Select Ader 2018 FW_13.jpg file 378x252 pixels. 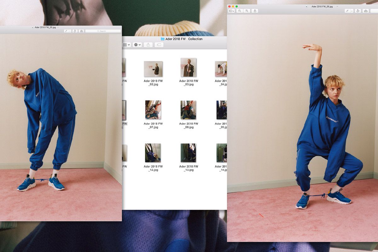click(x=188, y=153)
